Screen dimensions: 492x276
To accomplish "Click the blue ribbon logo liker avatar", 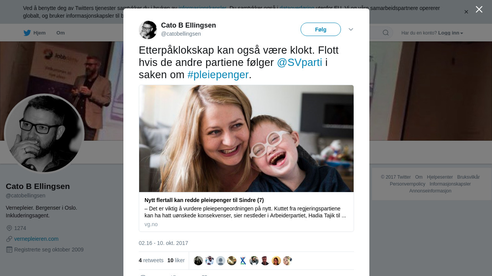I will [243, 261].
